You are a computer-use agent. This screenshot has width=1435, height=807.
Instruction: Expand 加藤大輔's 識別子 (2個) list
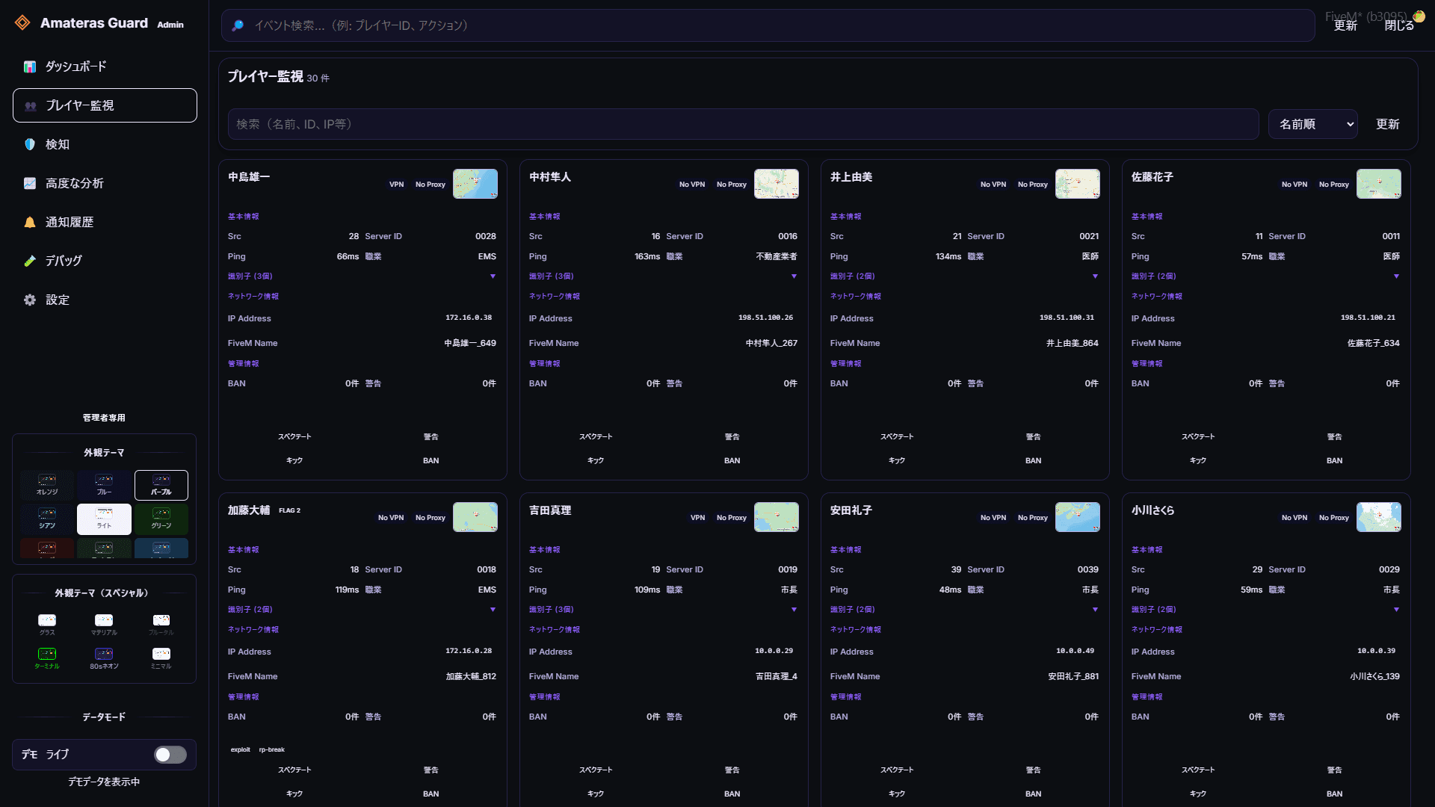point(362,610)
